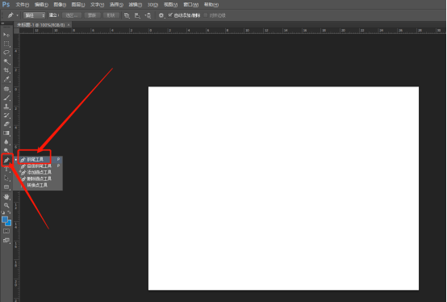Select the Crop tool
Viewport: 447px width, 302px height.
(6, 70)
